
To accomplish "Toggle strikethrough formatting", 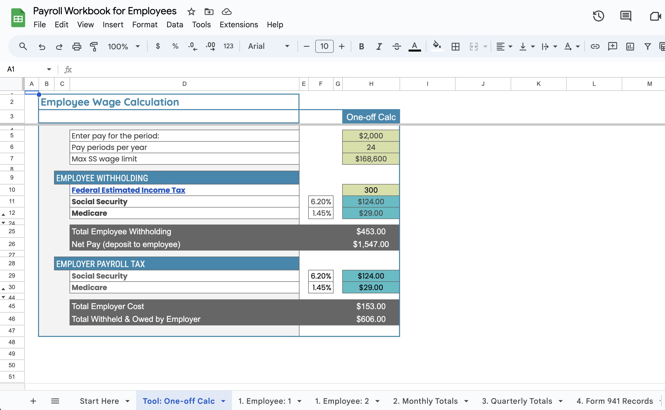I will pyautogui.click(x=397, y=46).
